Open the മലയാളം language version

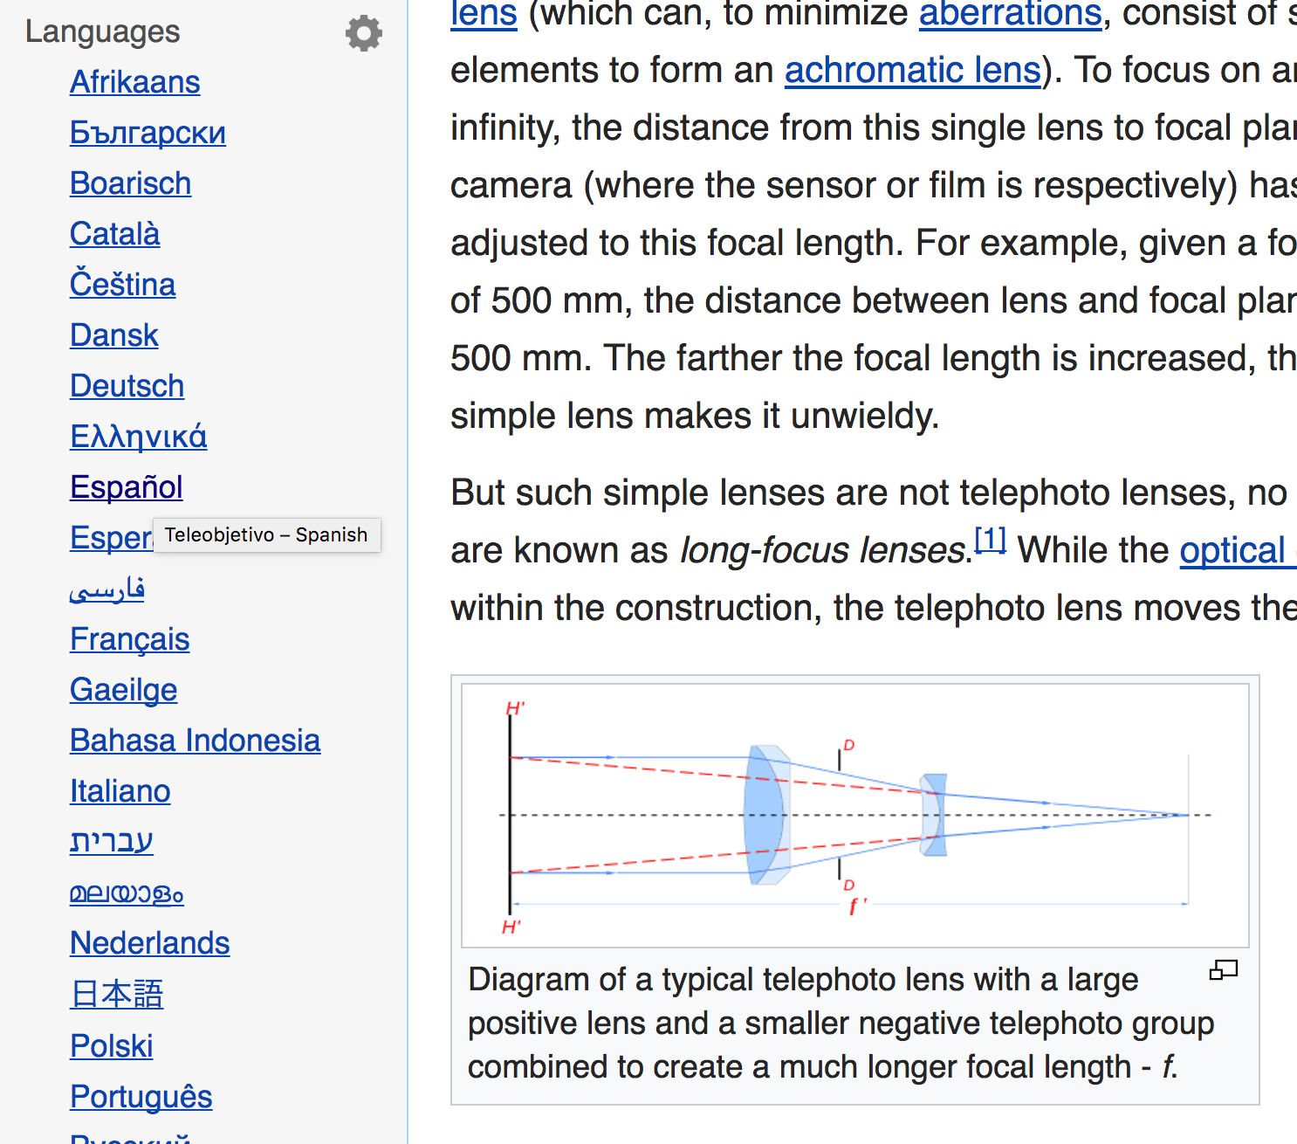pyautogui.click(x=127, y=893)
